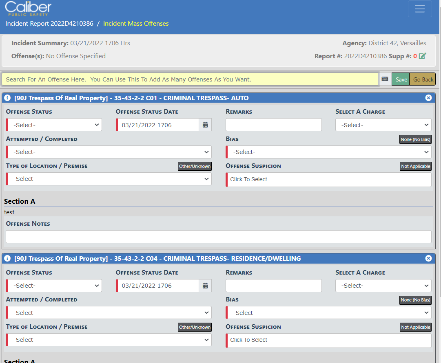Screen dimensions: 441x363
Task: Open calendar for second Offense Status Date
Action: (x=205, y=286)
